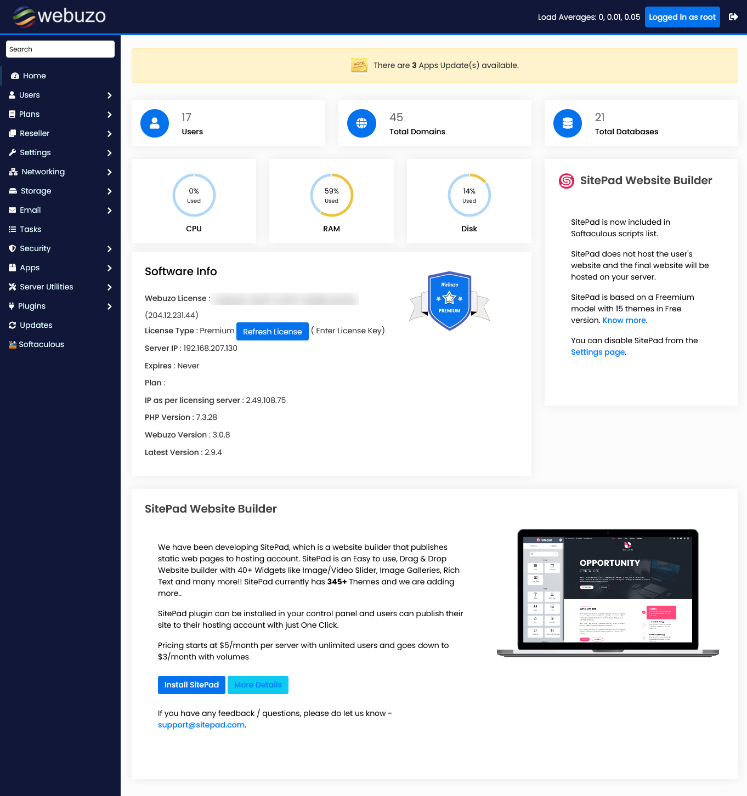Click the note icon in update banner
The height and width of the screenshot is (796, 747).
[359, 65]
